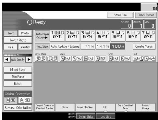Screen dimensions: 158x120
Task: Enable Thin Paper mode
Action: coord(18,77)
